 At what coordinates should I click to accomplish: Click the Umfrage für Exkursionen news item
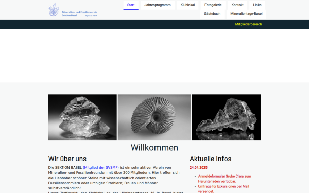coord(224,189)
